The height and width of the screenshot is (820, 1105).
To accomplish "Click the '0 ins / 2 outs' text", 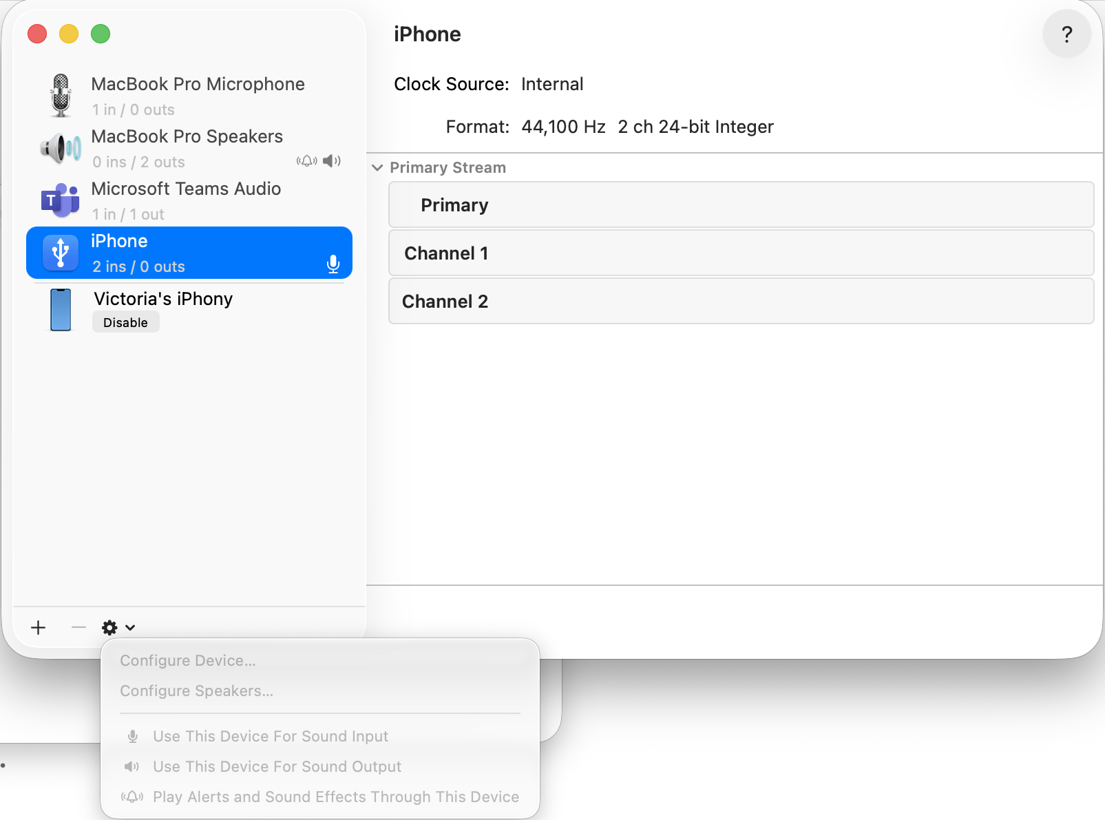I will [138, 162].
